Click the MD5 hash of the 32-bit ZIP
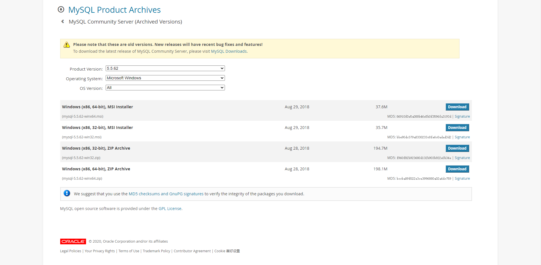The image size is (541, 265). click(424, 158)
